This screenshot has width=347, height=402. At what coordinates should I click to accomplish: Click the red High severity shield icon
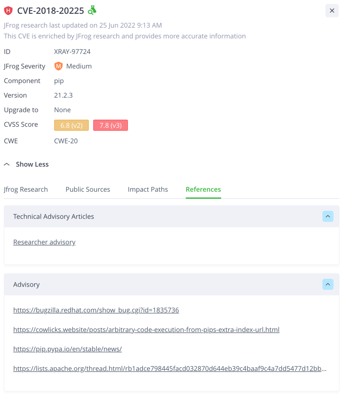[8, 11]
